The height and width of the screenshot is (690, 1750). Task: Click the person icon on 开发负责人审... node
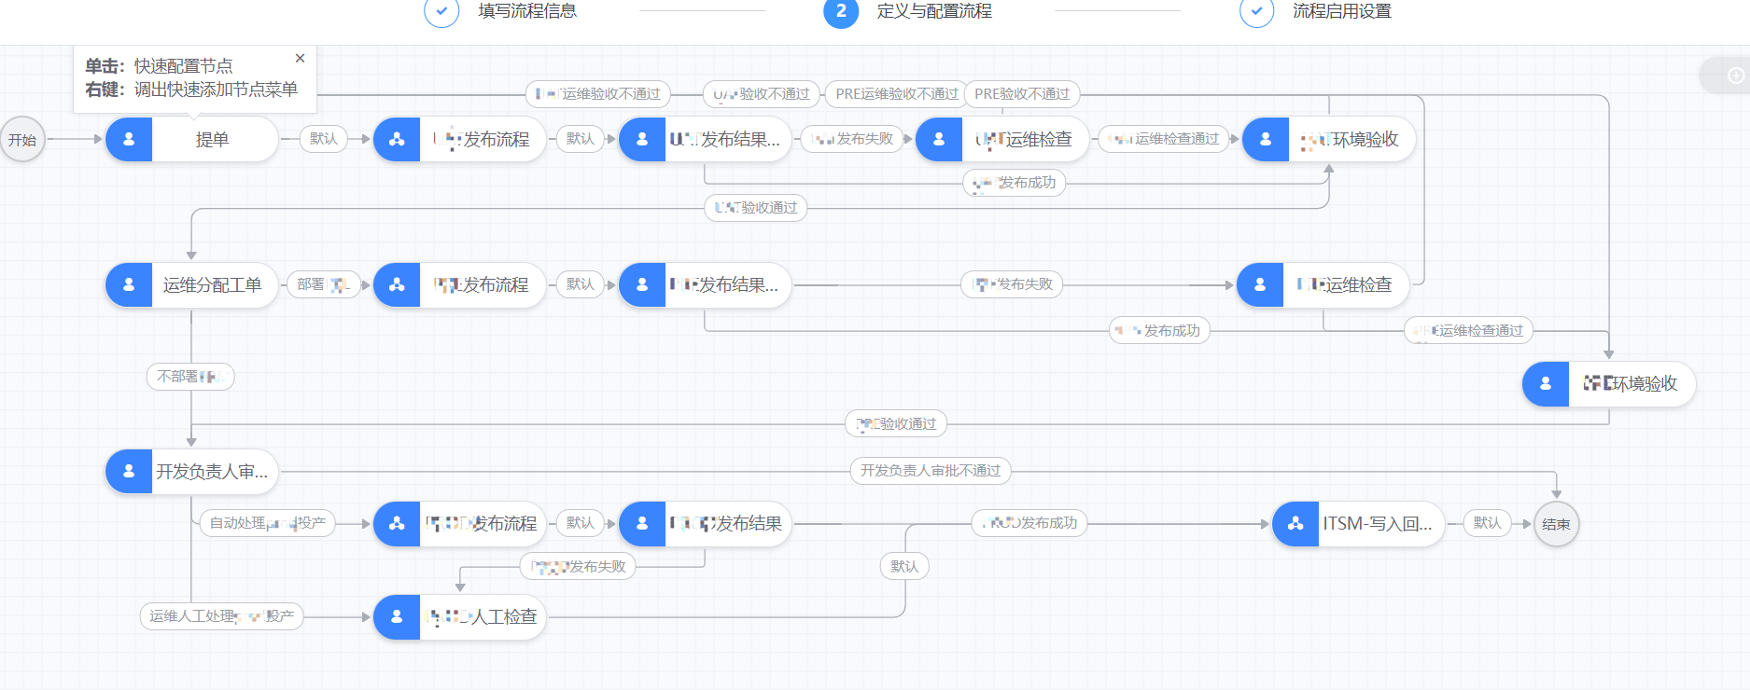(x=129, y=471)
